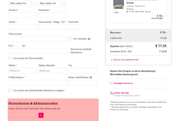
Task: Click the PLZ input field
Action: point(14,51)
